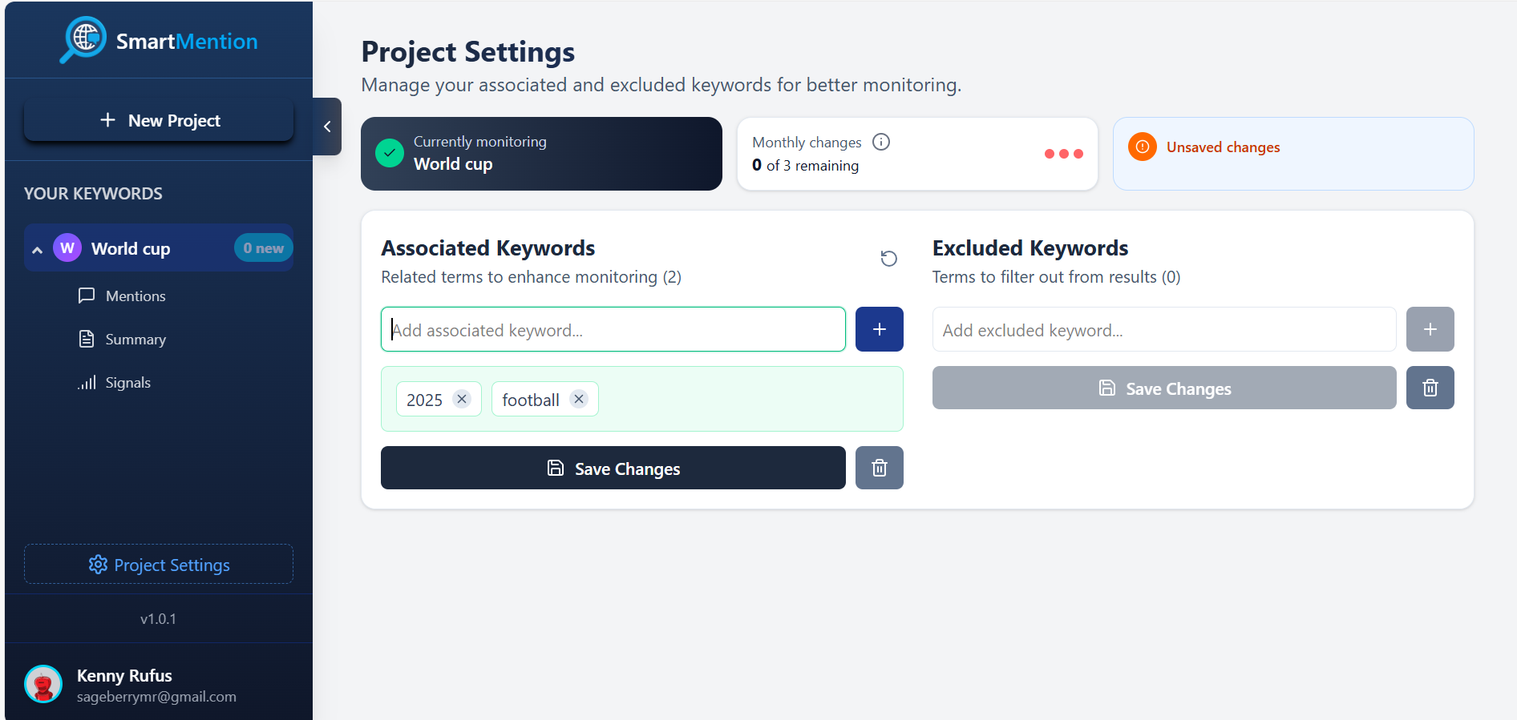Focus the Add associated keyword field
Image resolution: width=1517 pixels, height=720 pixels.
coord(613,330)
